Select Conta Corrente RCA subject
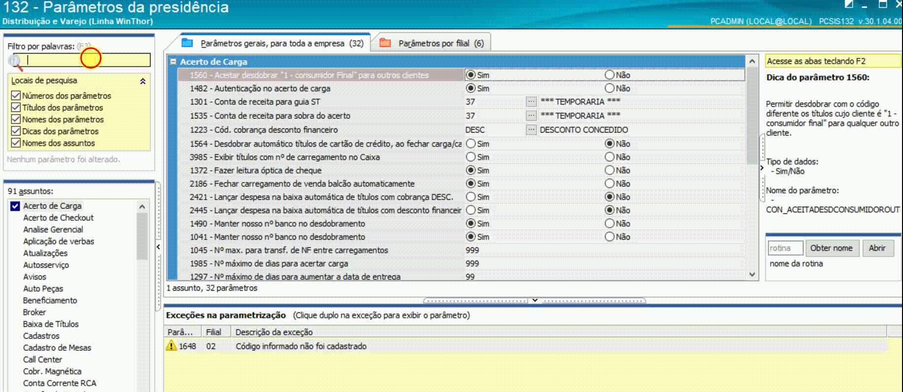 (x=60, y=383)
